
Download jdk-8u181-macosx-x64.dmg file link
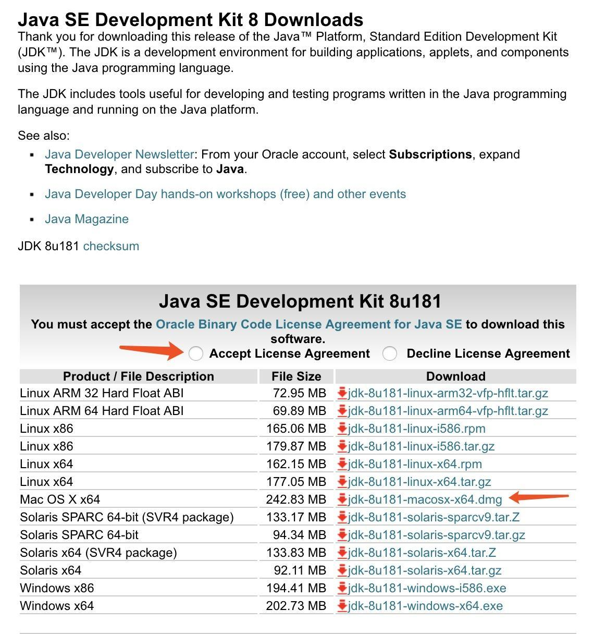point(425,499)
